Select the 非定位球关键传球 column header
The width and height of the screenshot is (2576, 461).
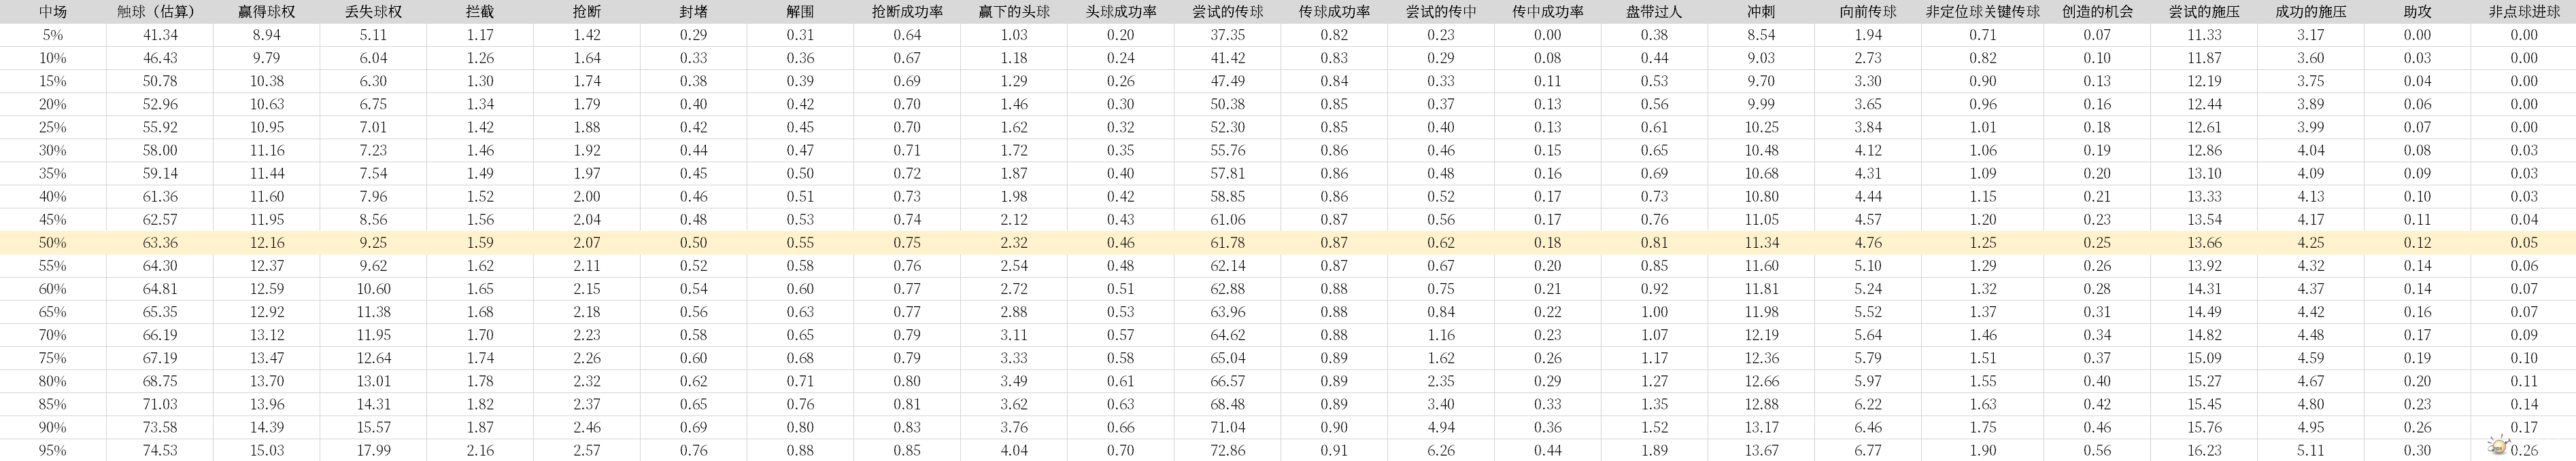[1982, 12]
